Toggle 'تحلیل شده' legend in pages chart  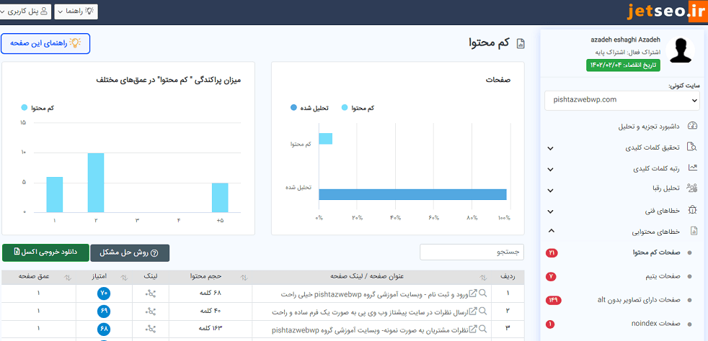310,108
